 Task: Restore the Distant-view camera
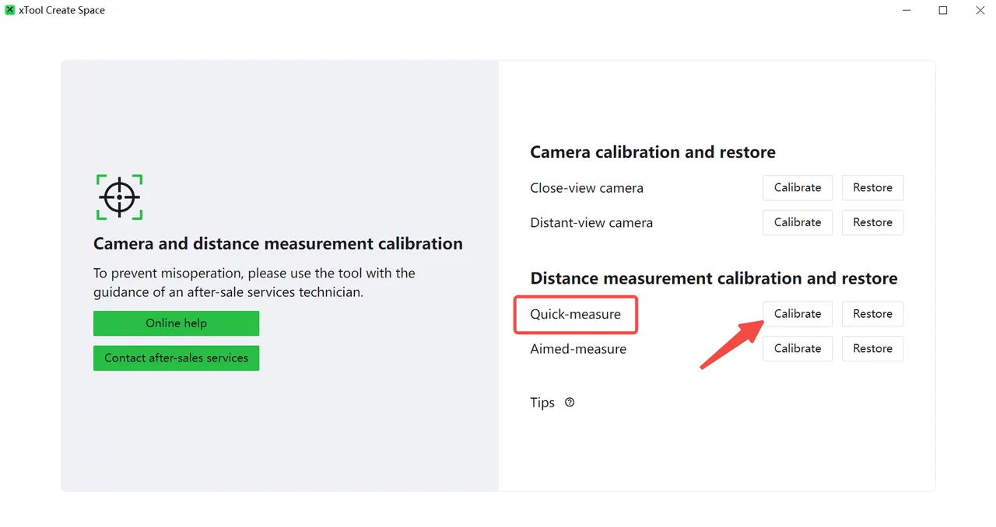coord(872,222)
